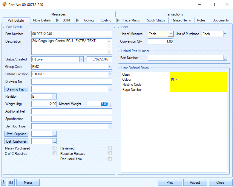Click the red pin icon at bottom left
Image resolution: width=233 pixels, height=187 pixels.
point(4,182)
